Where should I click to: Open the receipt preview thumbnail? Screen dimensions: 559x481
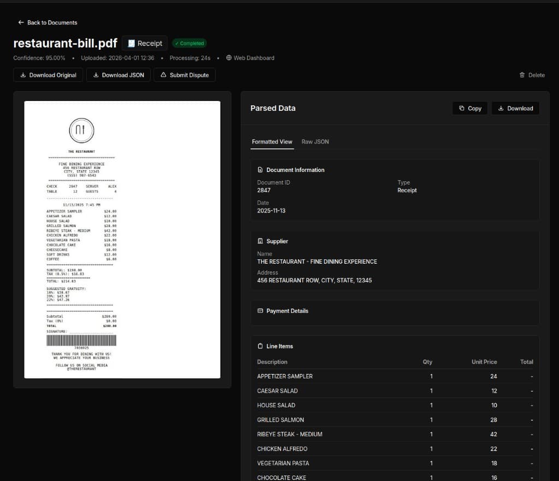tap(122, 239)
